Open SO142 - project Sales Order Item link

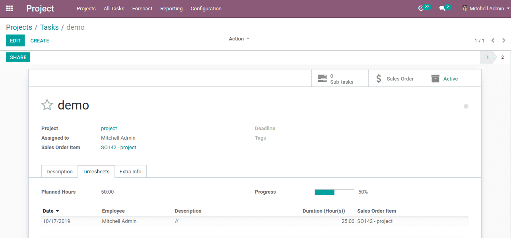(119, 147)
